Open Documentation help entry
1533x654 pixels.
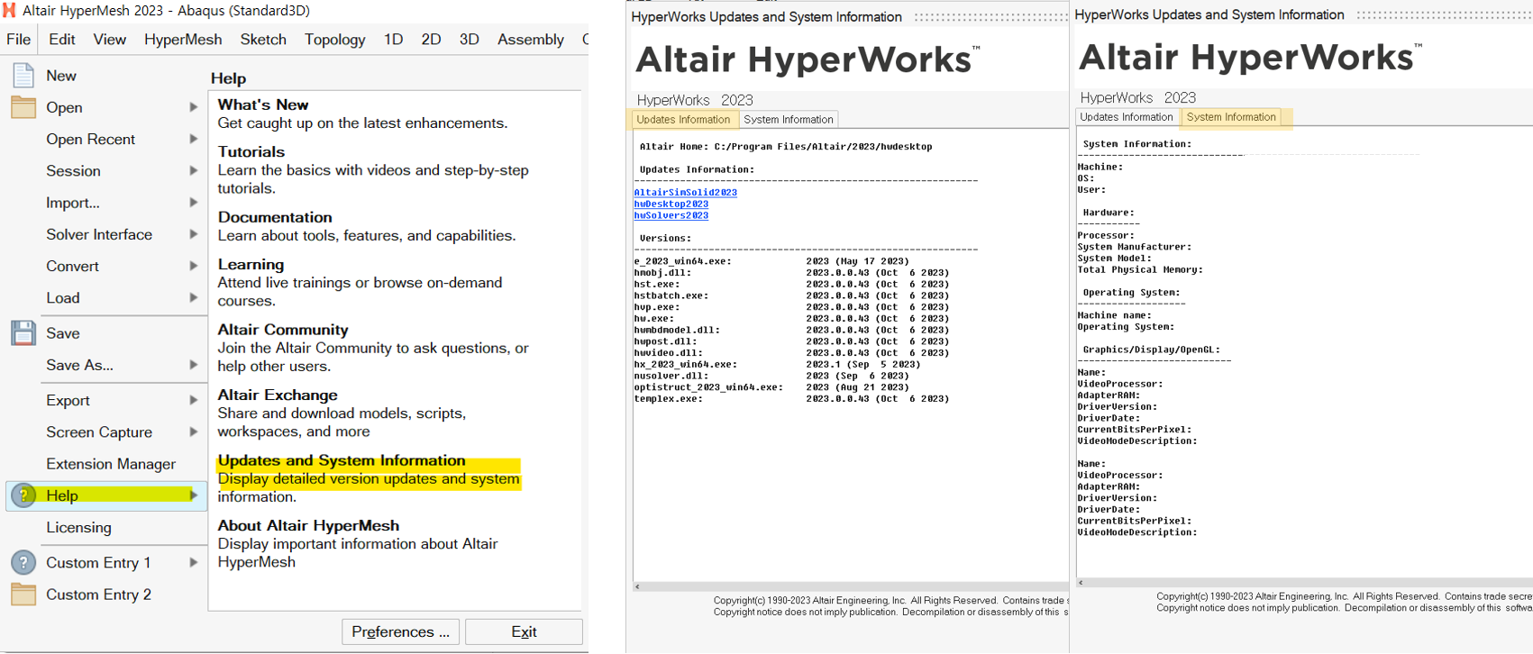367,226
